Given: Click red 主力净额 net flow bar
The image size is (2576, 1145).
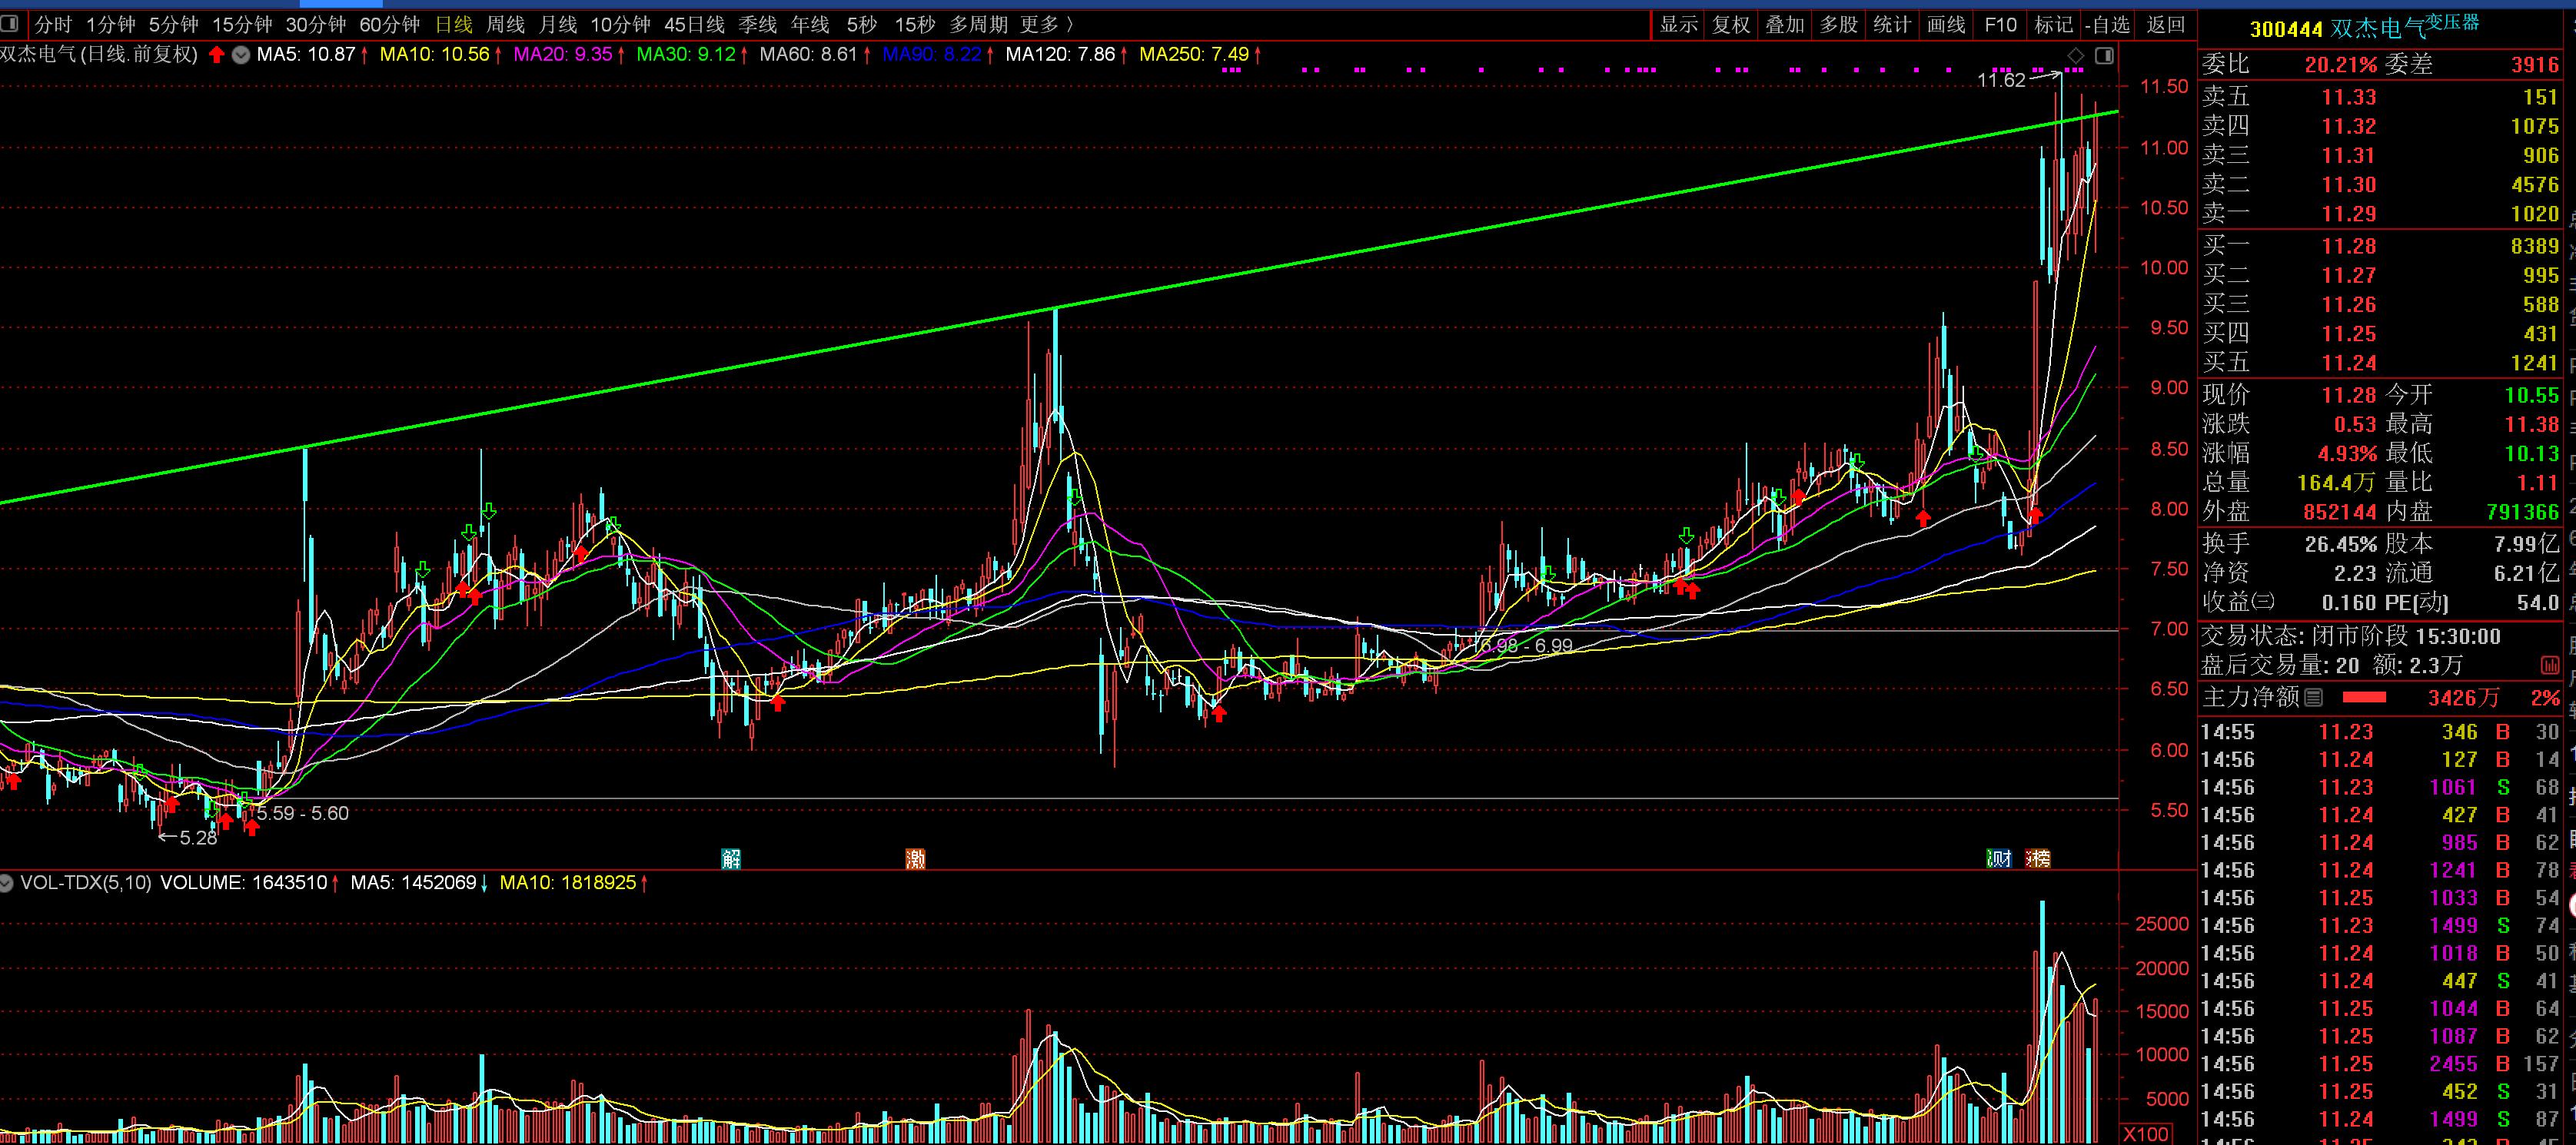Looking at the screenshot, I should coord(2364,698).
